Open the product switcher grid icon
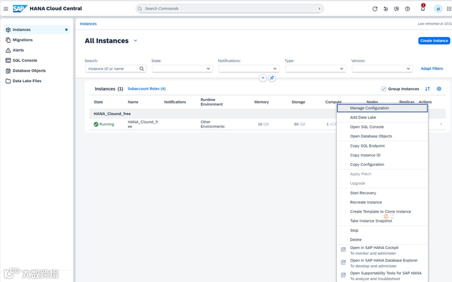Image resolution: width=452 pixels, height=282 pixels. [x=449, y=9]
